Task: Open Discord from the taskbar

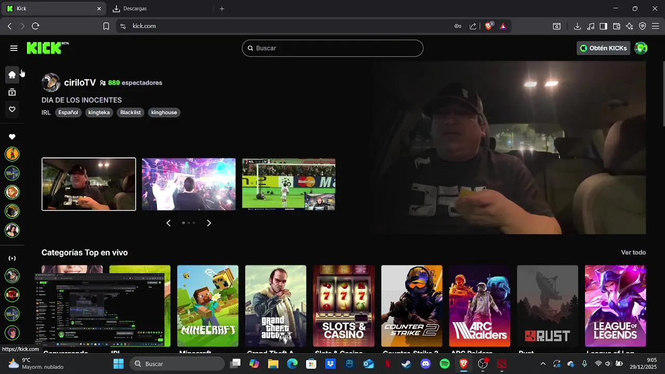Action: tap(425, 364)
